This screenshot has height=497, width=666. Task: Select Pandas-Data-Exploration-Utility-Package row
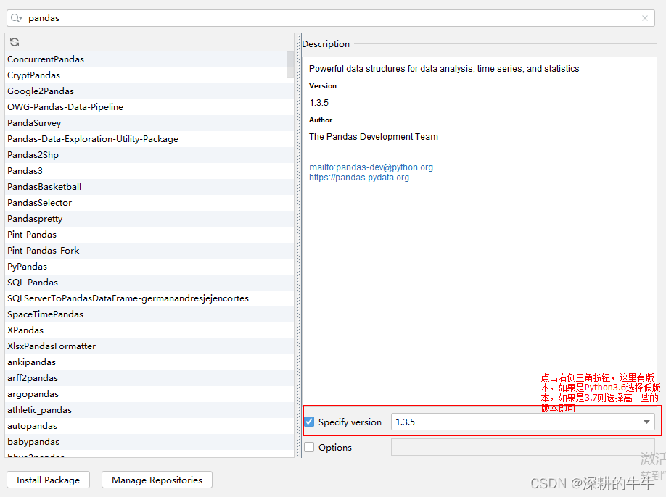[x=149, y=139]
